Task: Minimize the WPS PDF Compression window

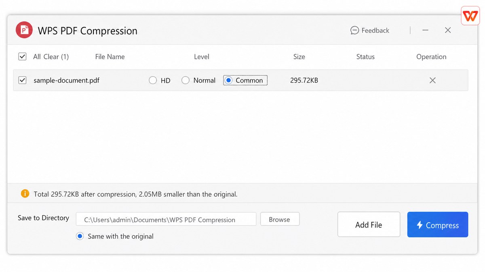Action: click(426, 30)
